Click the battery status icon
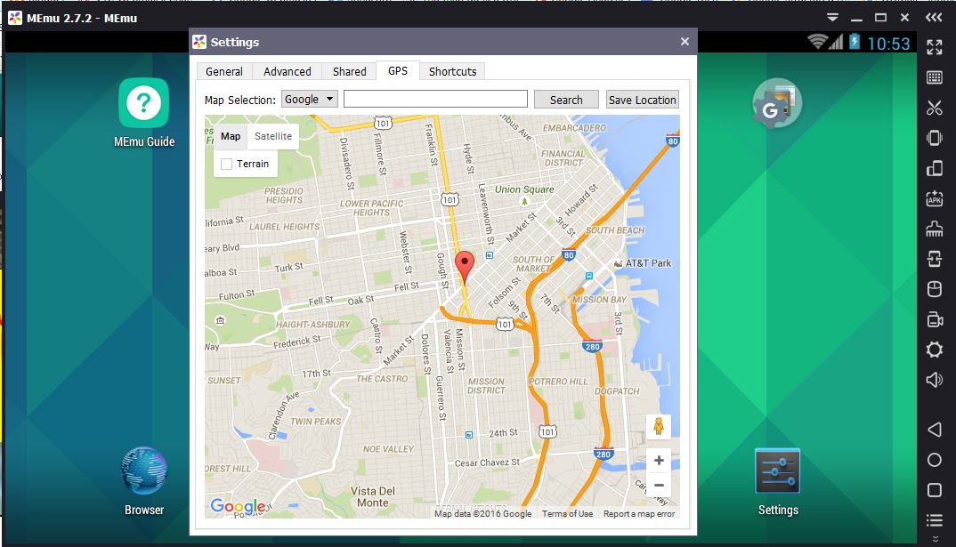956x547 pixels. (855, 42)
